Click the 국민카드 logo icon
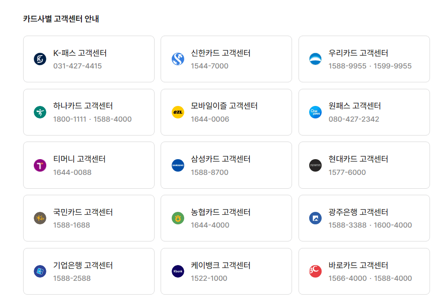Image resolution: width=442 pixels, height=303 pixels. pos(39,218)
